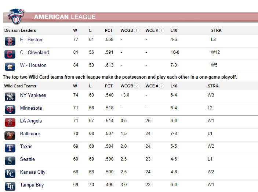Open the W - Houston team link
The image size is (258, 192).
tap(33, 65)
